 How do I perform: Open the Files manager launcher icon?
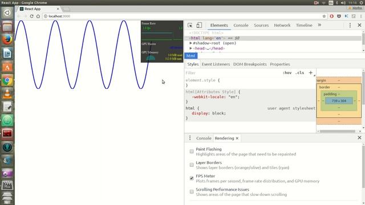[x=7, y=26]
